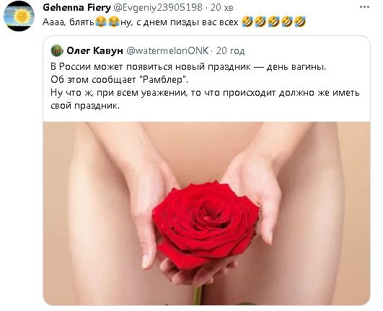Click the "день вагины" first quoted line
The image size is (383, 311).
188,66
